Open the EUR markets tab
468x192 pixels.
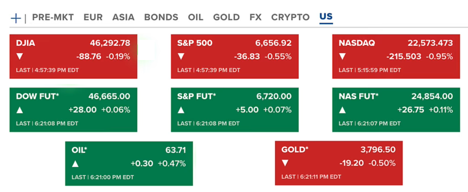[93, 18]
